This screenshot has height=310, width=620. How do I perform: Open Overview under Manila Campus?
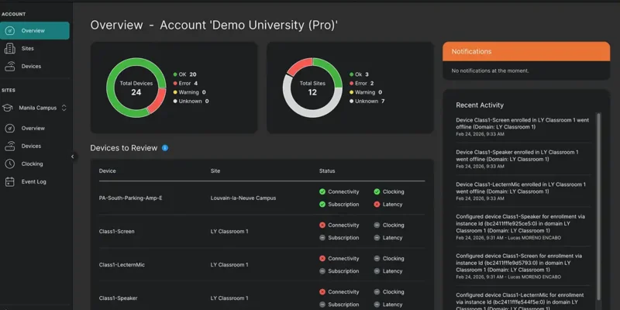[34, 128]
